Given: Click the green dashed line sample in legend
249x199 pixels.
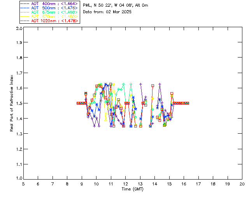Looking at the screenshot, I should click(x=25, y=12).
